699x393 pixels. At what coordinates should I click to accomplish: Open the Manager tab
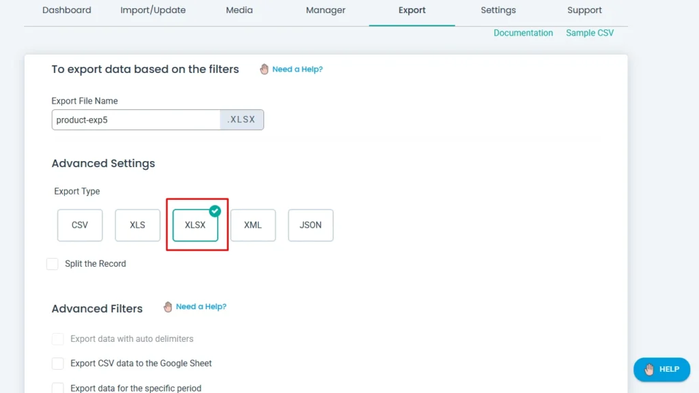tap(326, 10)
